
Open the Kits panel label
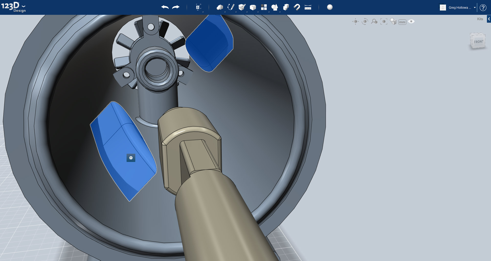(480, 19)
